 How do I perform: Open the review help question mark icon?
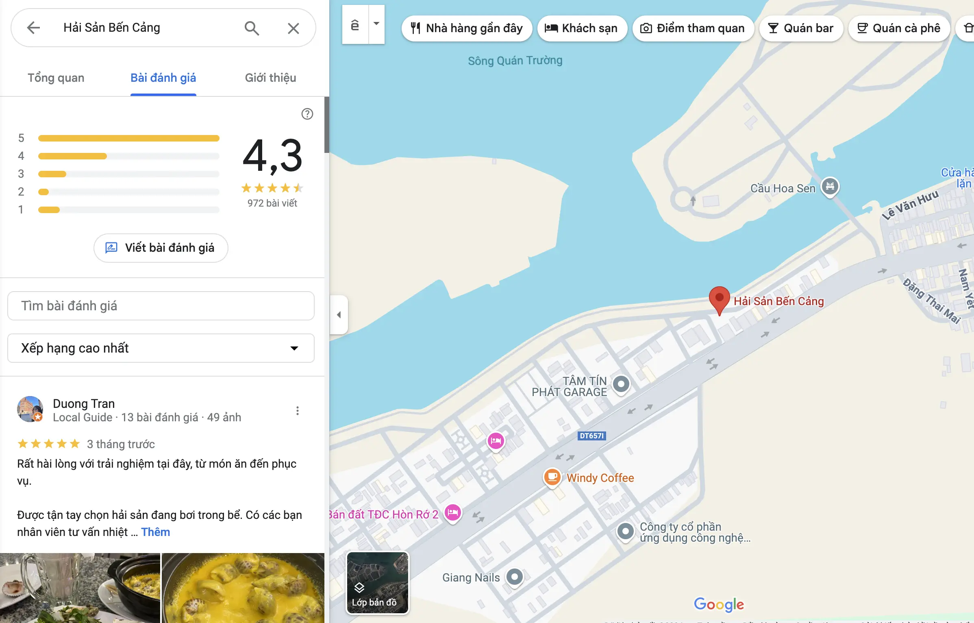(307, 114)
